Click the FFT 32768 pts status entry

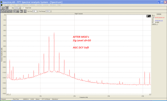point(46,99)
